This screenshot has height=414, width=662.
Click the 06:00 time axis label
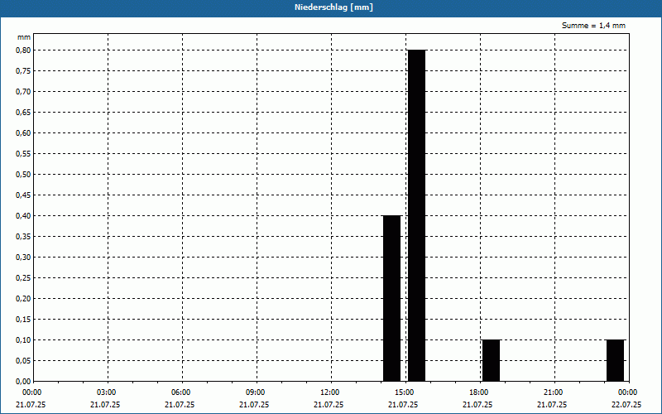tap(180, 392)
